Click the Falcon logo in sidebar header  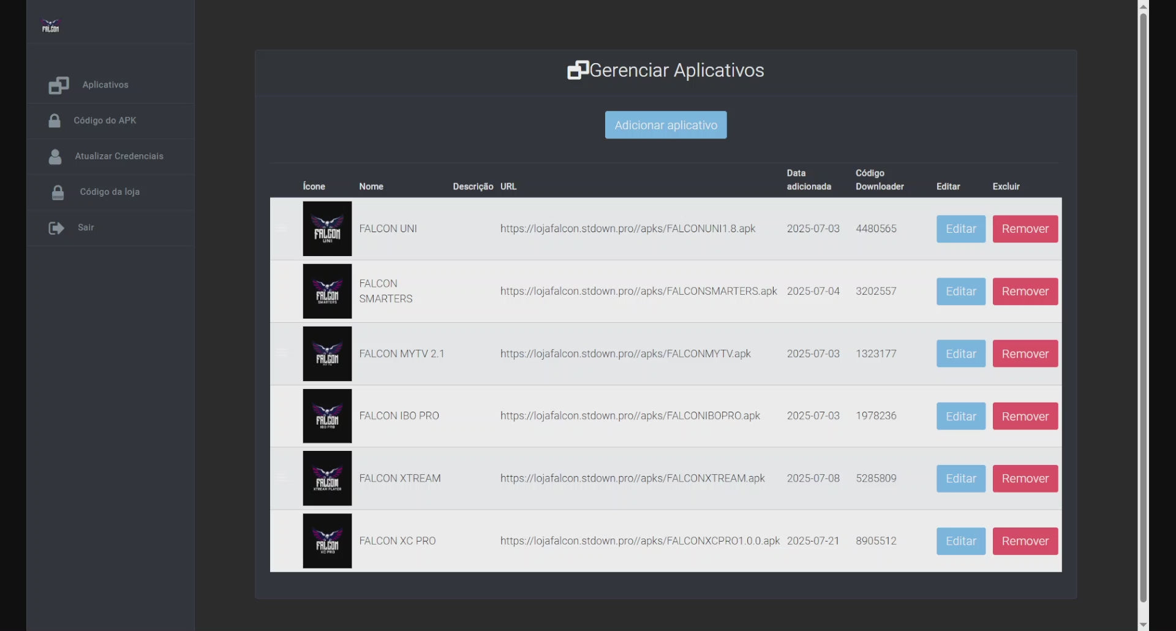click(x=50, y=26)
